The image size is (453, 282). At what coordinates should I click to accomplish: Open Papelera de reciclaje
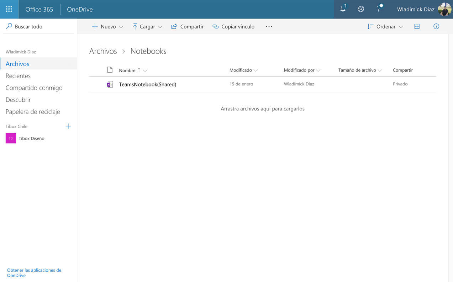click(33, 112)
